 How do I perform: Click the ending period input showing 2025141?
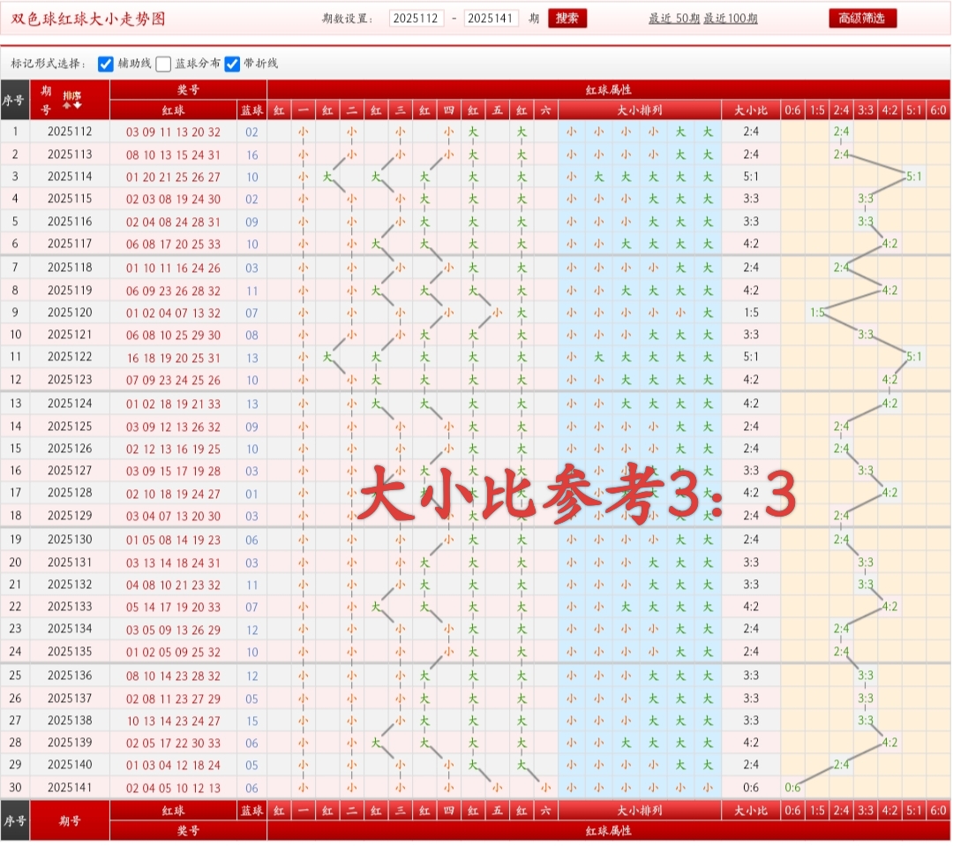492,18
